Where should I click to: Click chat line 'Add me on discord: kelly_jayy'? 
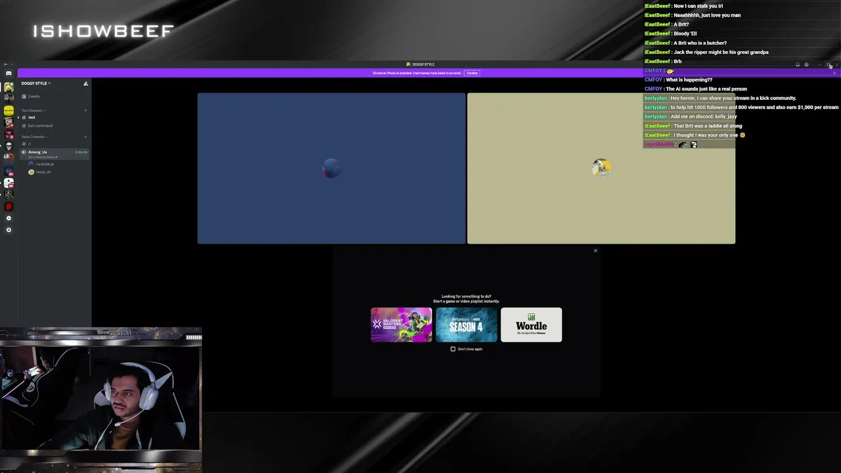pyautogui.click(x=704, y=116)
